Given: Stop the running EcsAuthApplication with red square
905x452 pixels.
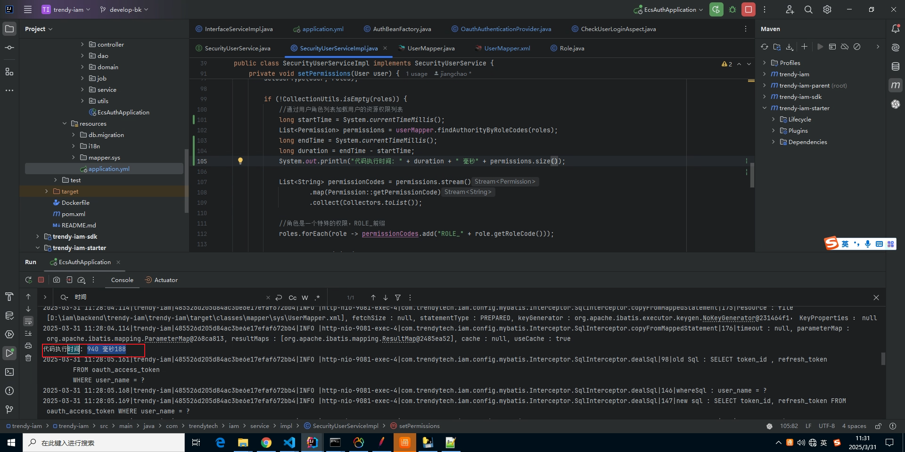Looking at the screenshot, I should tap(748, 9).
